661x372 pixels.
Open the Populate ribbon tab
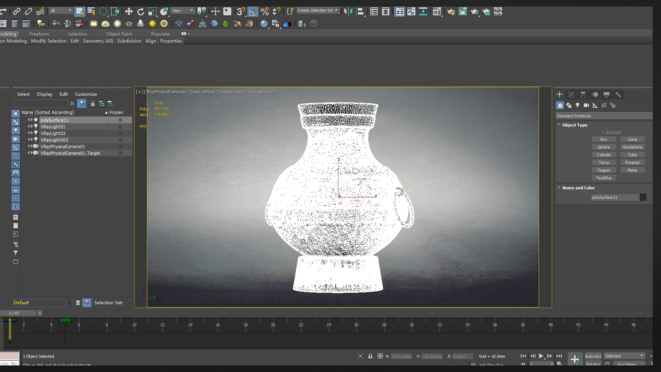(x=160, y=34)
